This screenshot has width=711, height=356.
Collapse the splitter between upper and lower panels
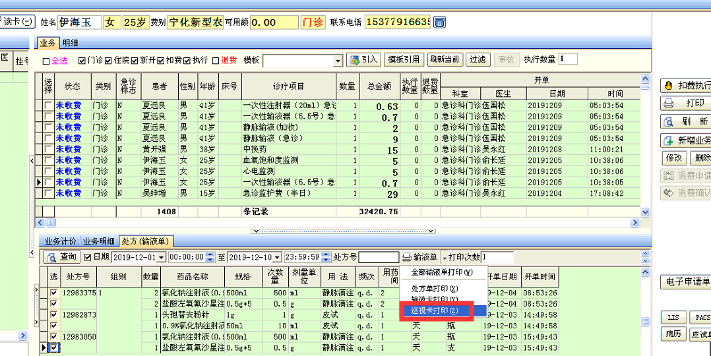(x=343, y=231)
